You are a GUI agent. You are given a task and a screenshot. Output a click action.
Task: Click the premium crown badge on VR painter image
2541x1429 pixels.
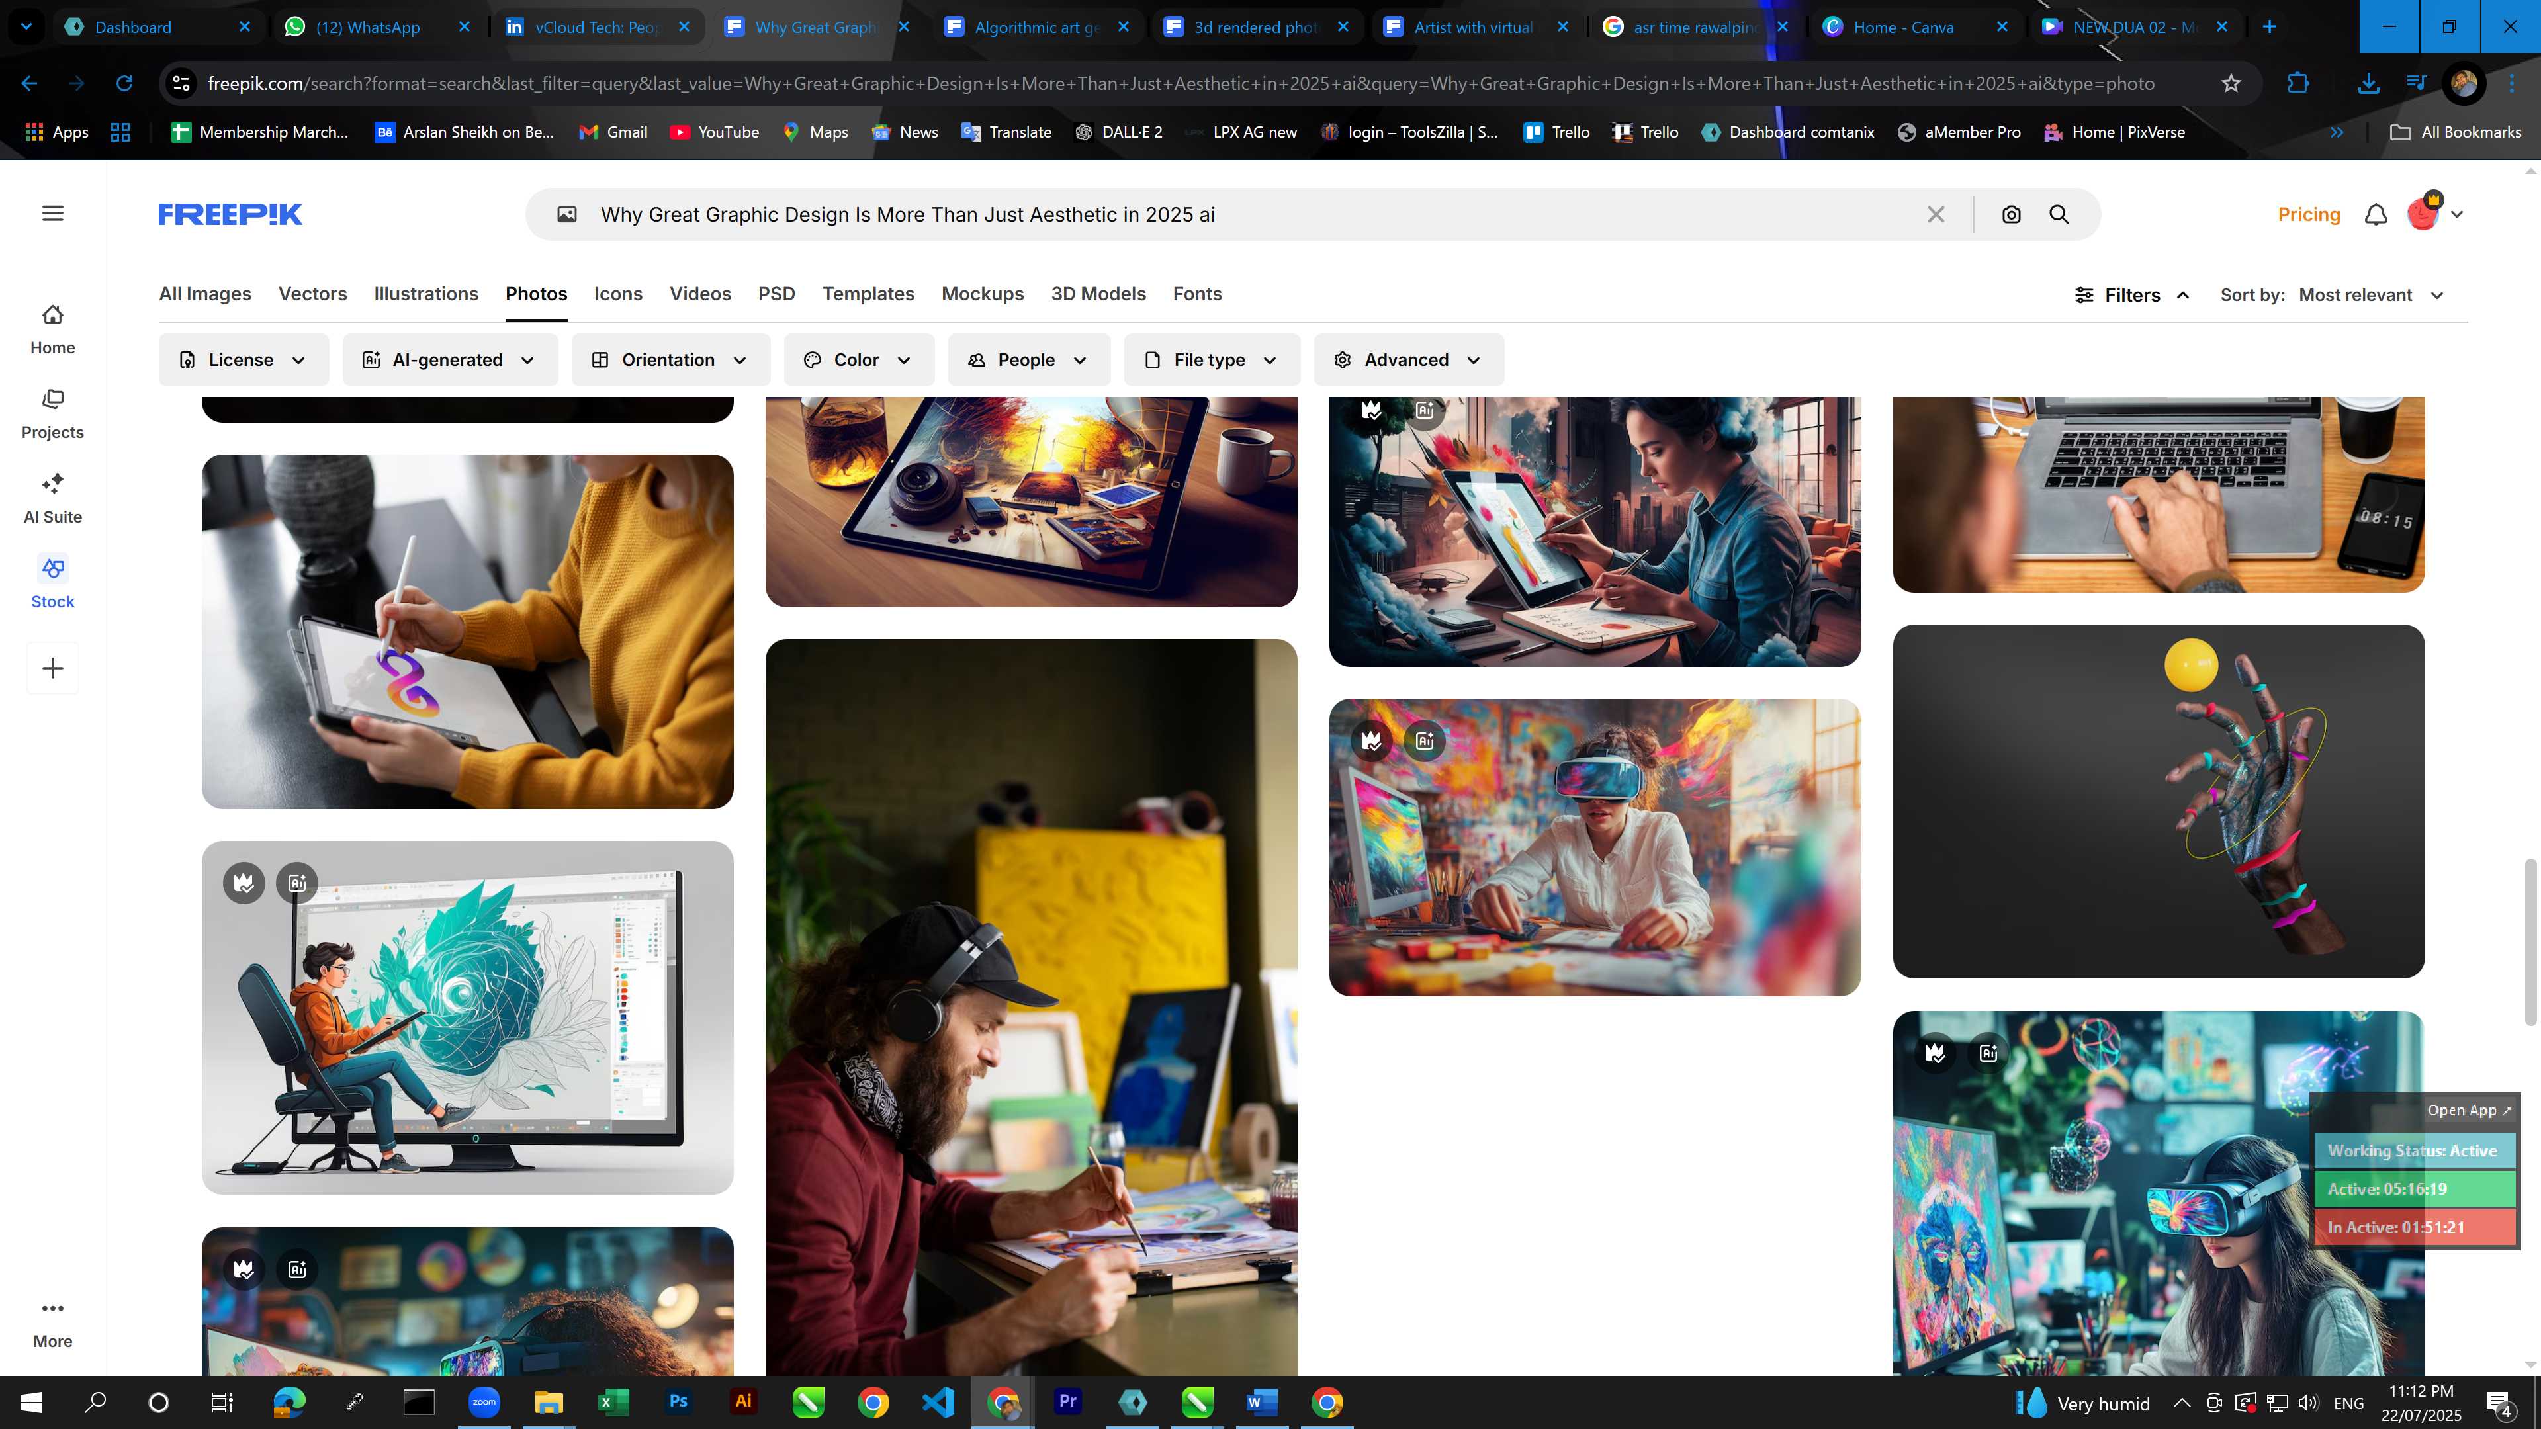[1371, 740]
